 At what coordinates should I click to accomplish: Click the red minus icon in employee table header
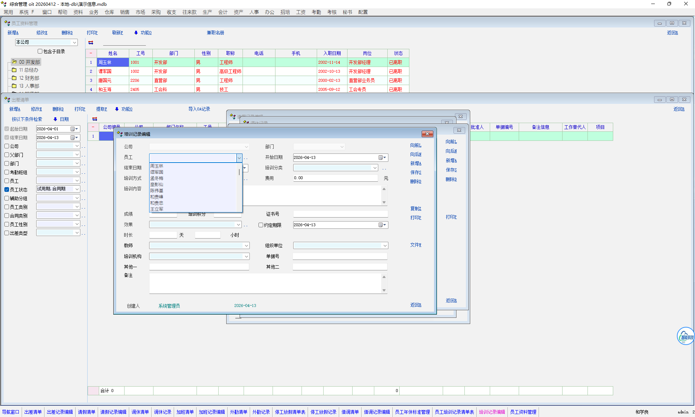pos(91,53)
